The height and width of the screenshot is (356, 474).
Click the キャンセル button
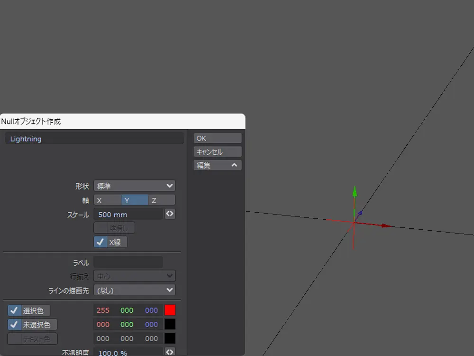click(x=218, y=152)
